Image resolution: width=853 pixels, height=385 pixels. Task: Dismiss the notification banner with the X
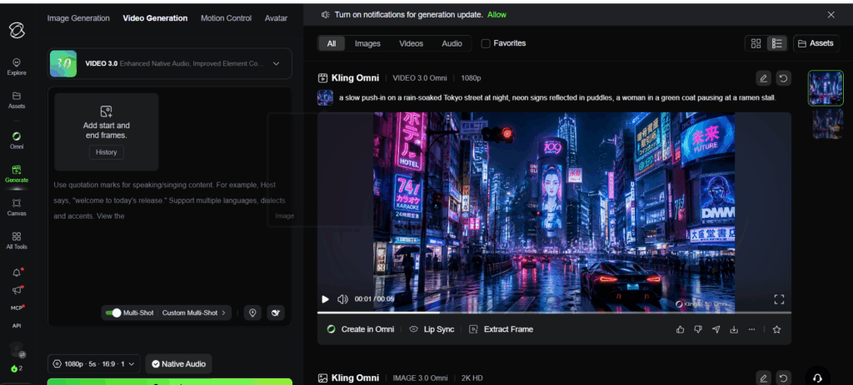click(831, 15)
